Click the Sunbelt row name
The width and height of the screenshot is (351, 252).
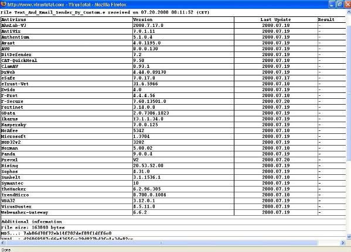(11, 177)
